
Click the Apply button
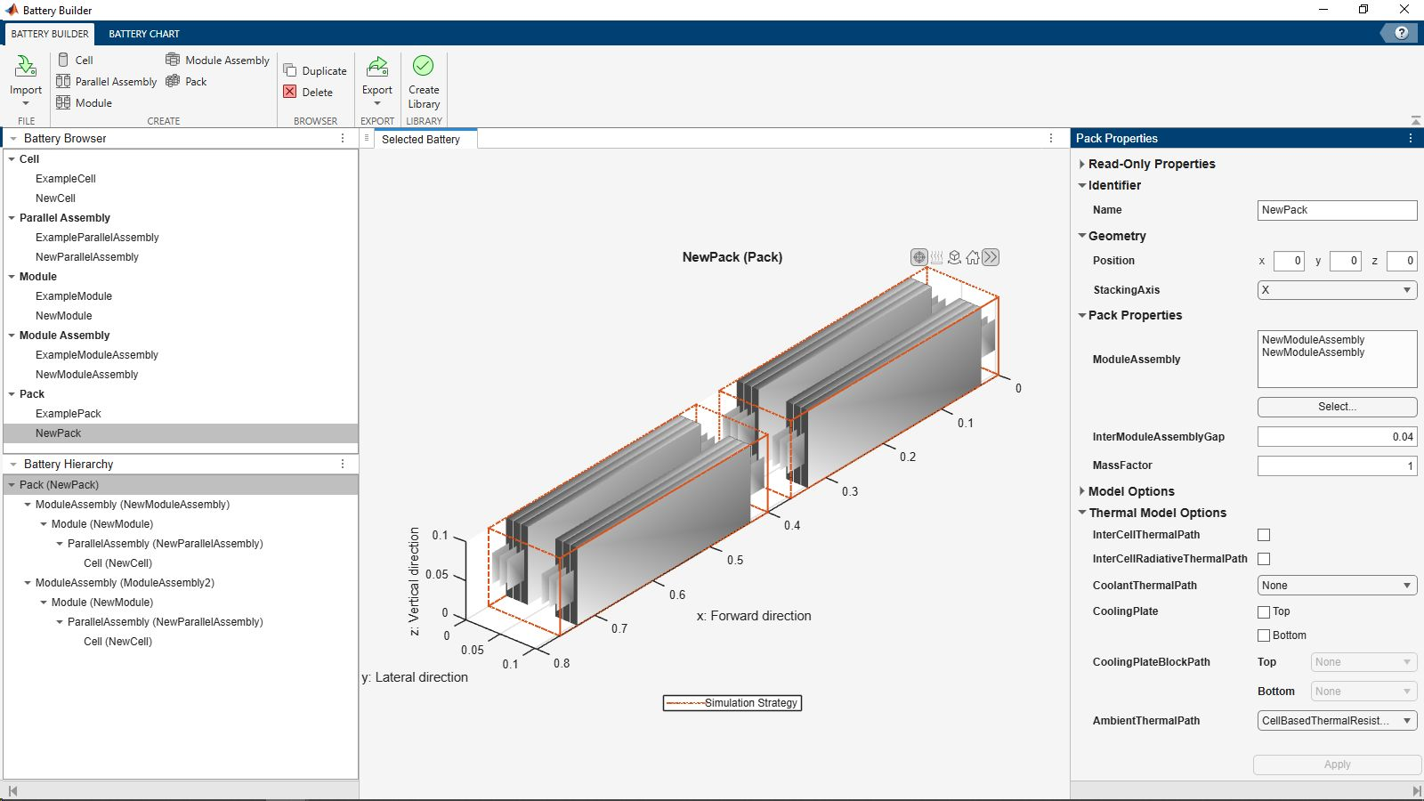(x=1337, y=765)
